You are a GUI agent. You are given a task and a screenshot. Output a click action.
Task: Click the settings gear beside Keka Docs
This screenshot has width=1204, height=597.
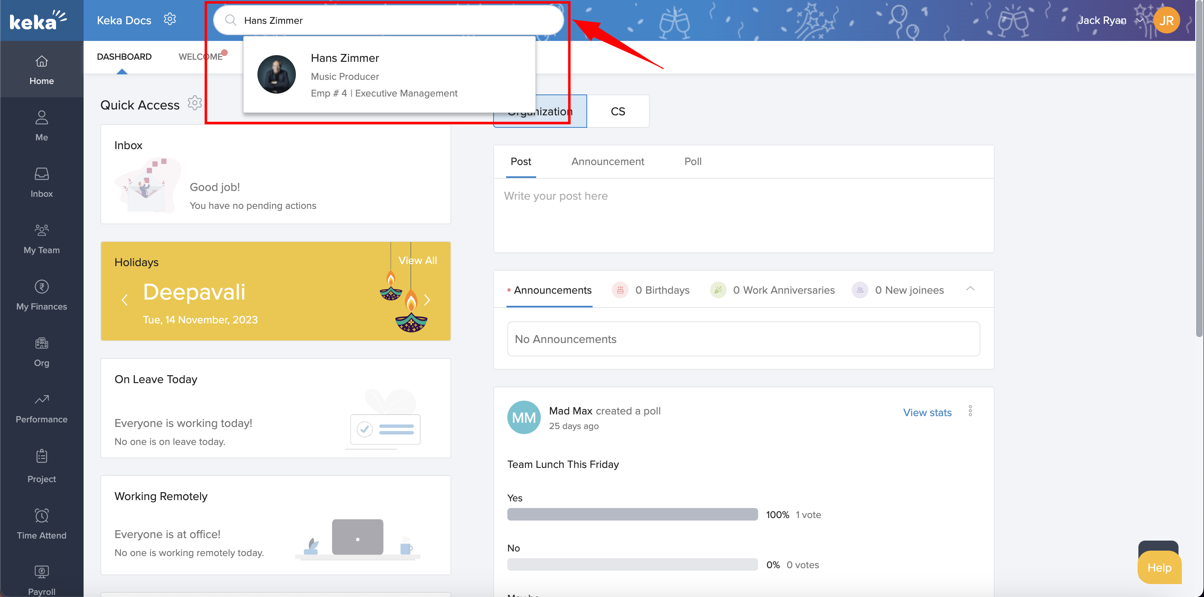(x=170, y=19)
